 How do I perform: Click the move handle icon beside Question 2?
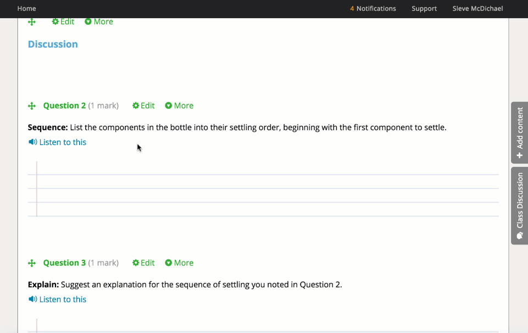pyautogui.click(x=32, y=106)
